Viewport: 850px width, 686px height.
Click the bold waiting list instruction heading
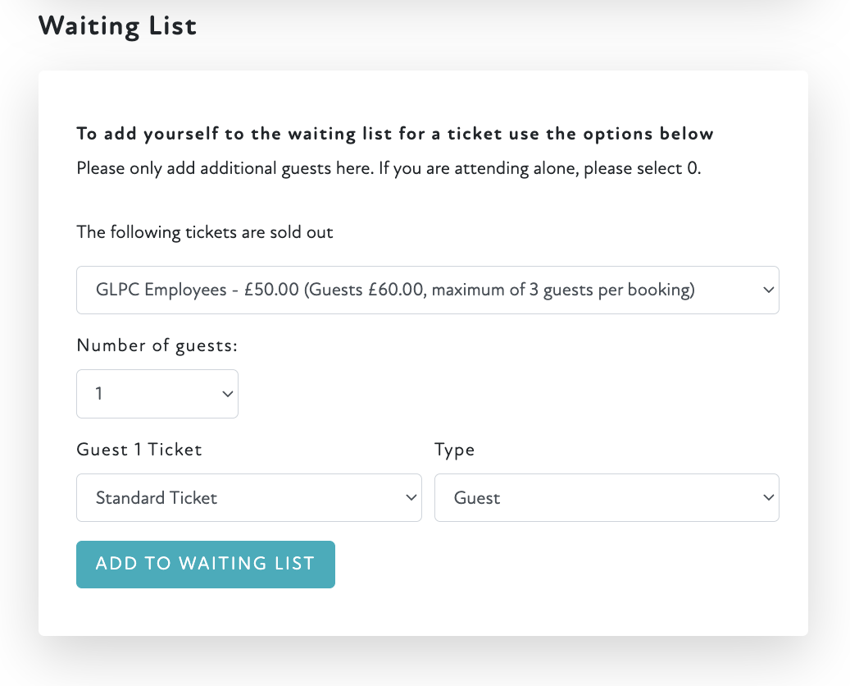click(x=394, y=133)
